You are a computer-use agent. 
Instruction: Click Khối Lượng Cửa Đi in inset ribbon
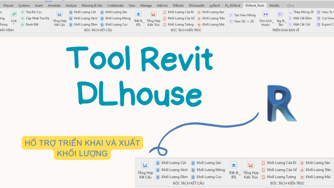pyautogui.click(x=279, y=163)
